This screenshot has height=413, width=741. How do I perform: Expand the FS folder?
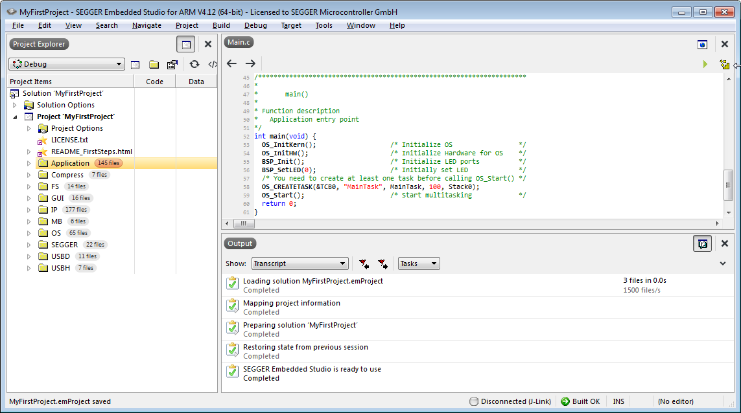point(29,186)
